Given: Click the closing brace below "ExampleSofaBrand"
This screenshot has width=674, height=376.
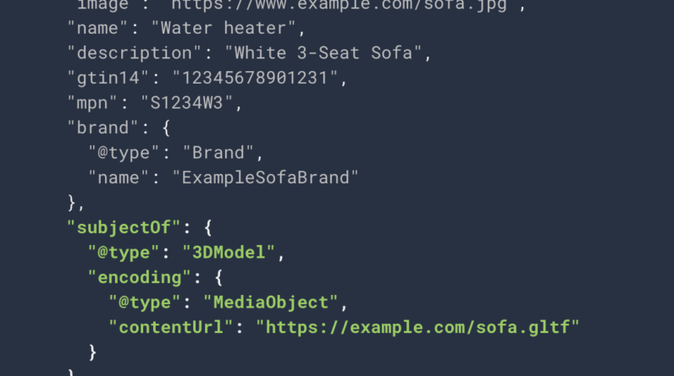Looking at the screenshot, I should (73, 202).
